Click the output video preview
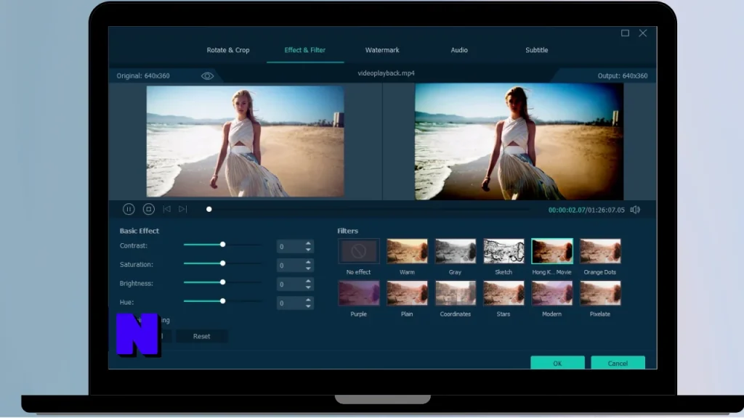This screenshot has height=418, width=744. tap(519, 142)
